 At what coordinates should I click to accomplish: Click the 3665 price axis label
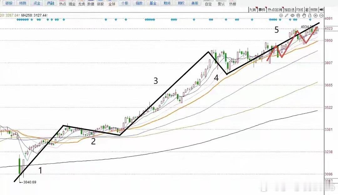pos(329,85)
